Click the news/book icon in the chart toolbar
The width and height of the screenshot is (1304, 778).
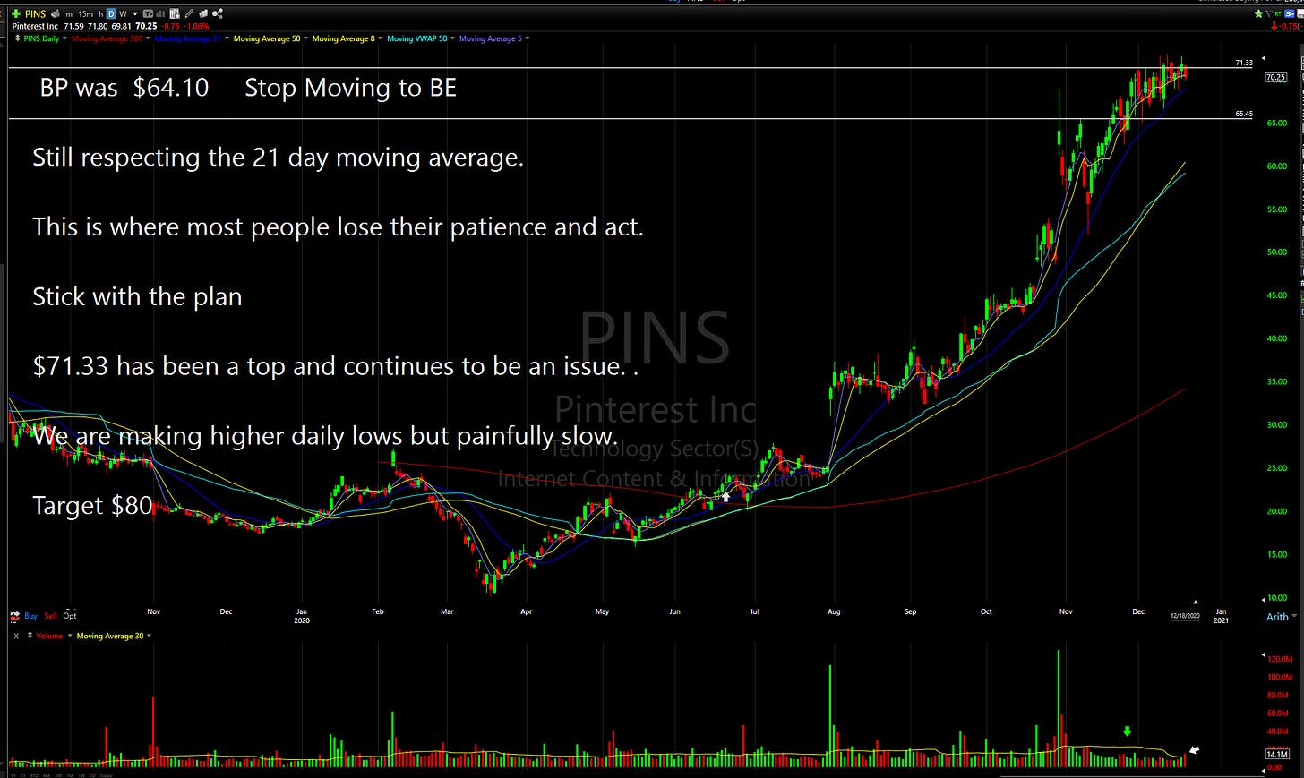[x=203, y=13]
